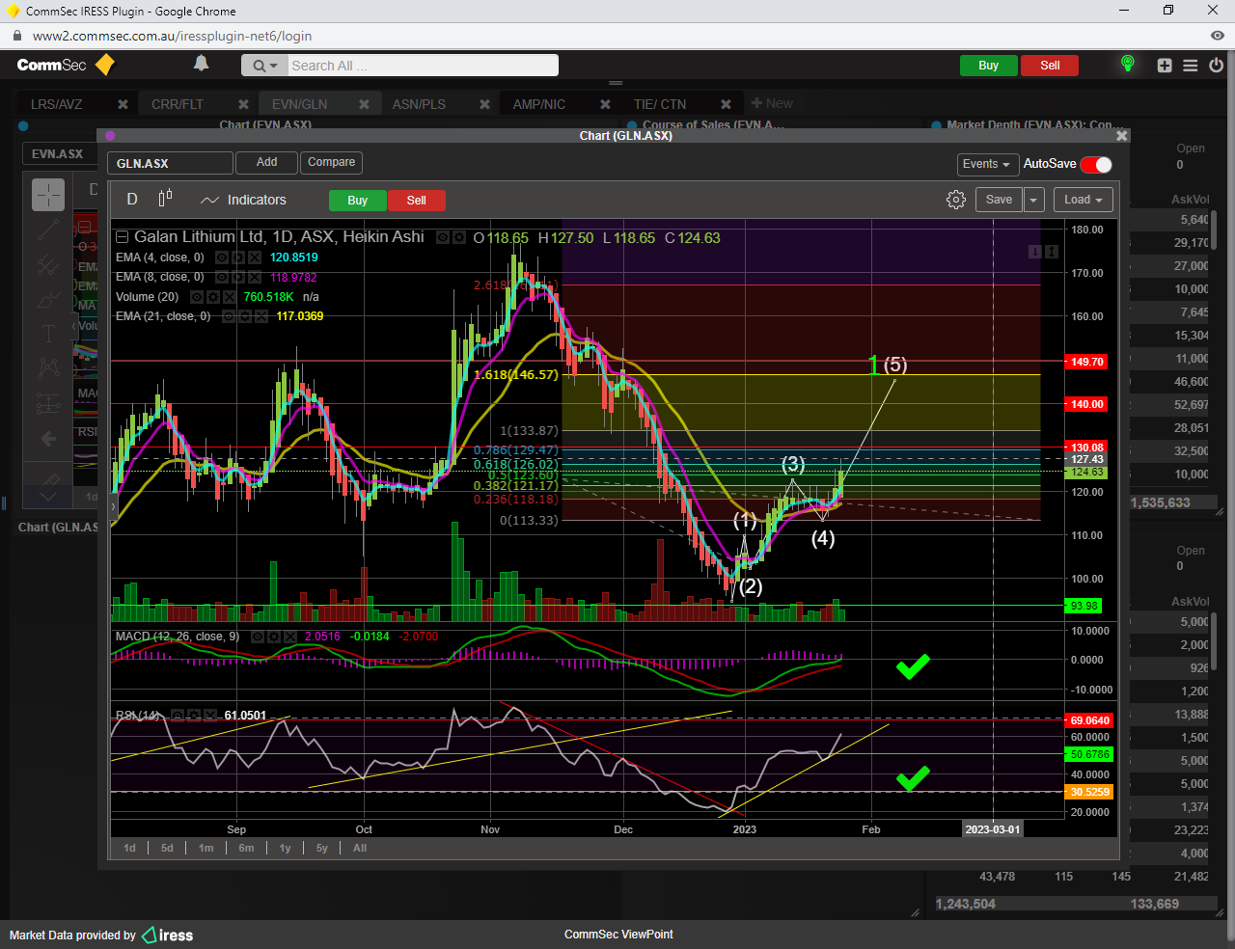Image resolution: width=1235 pixels, height=949 pixels.
Task: Open the chart Indicators menu
Action: (x=243, y=200)
